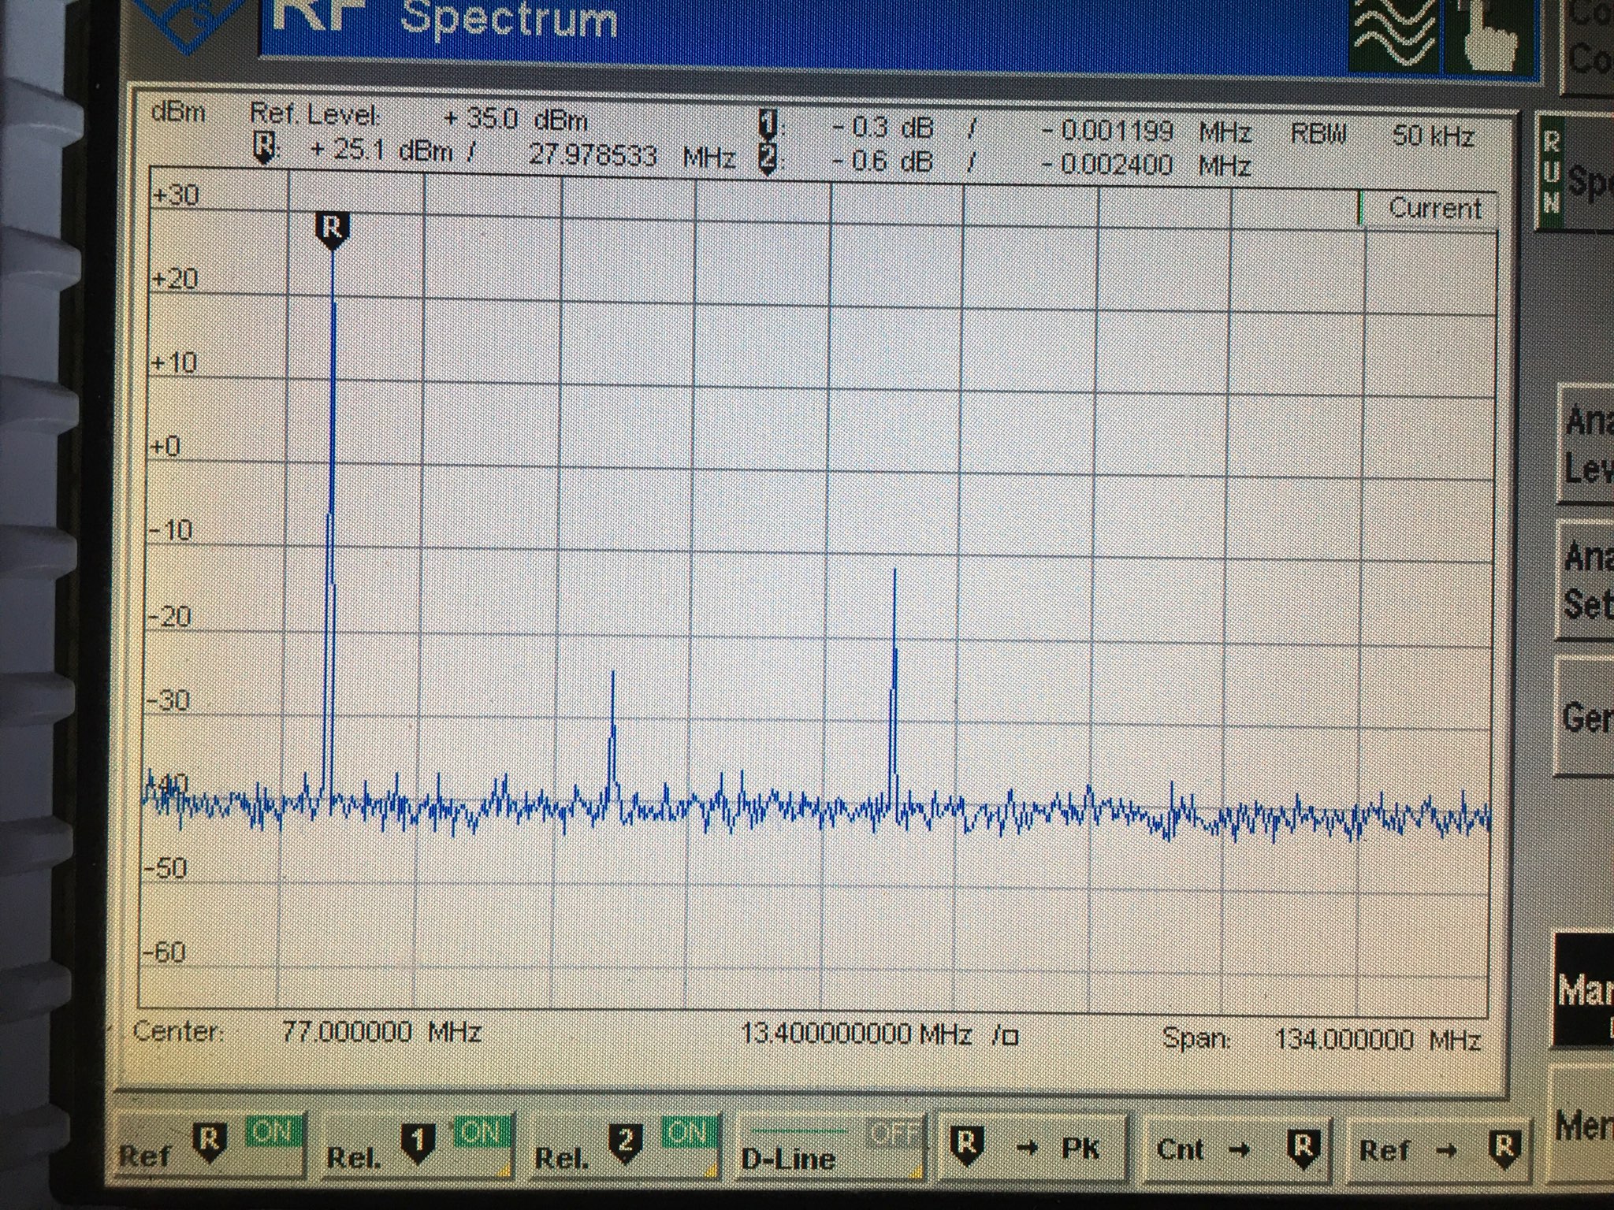Set marker R to peak
The image size is (1614, 1210).
tap(1034, 1147)
